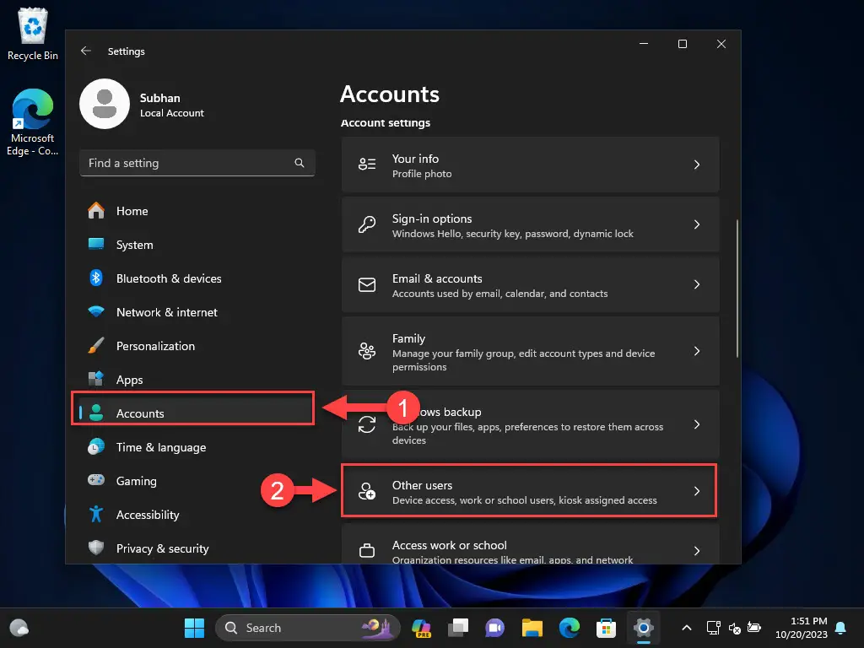Expand the Other users chevron
The image size is (864, 648).
pyautogui.click(x=696, y=491)
